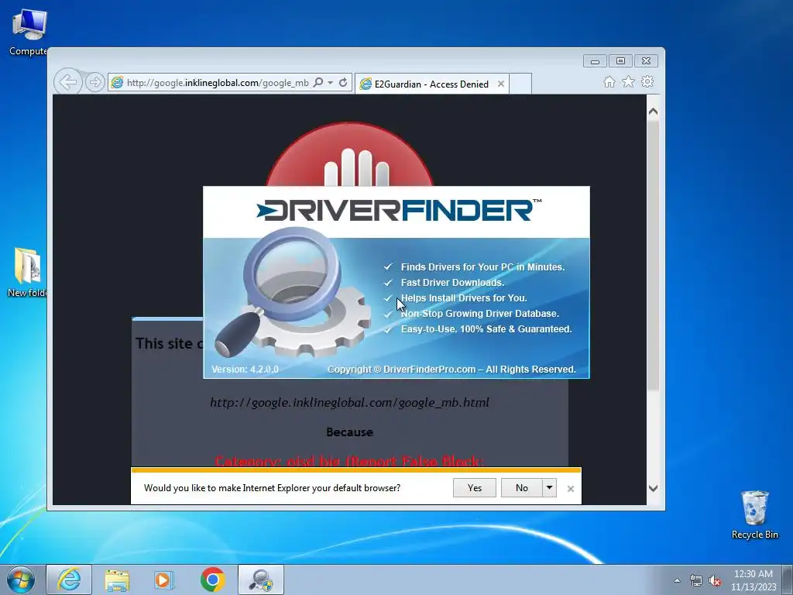Screen dimensions: 793x595
Task: Click scrollbar up arrow in browser
Action: point(653,112)
